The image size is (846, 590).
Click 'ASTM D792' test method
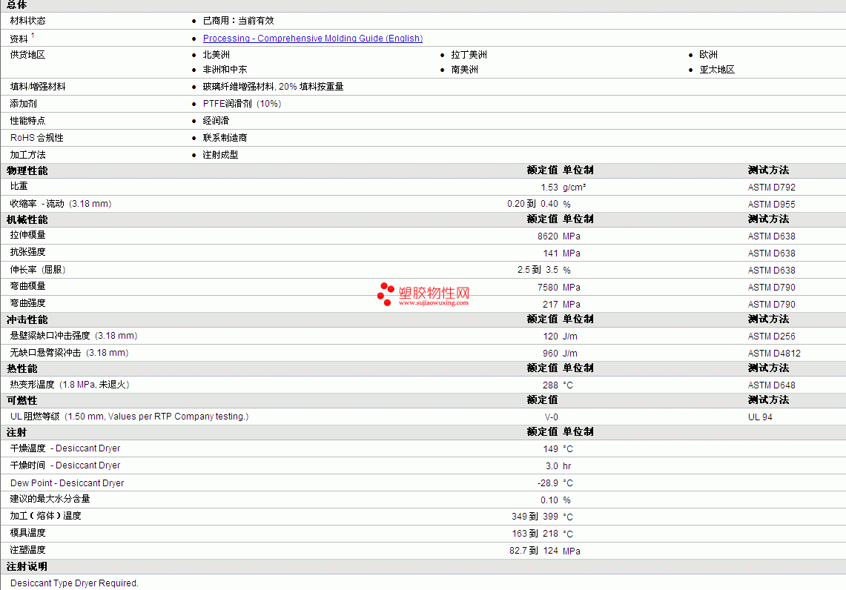(x=772, y=187)
